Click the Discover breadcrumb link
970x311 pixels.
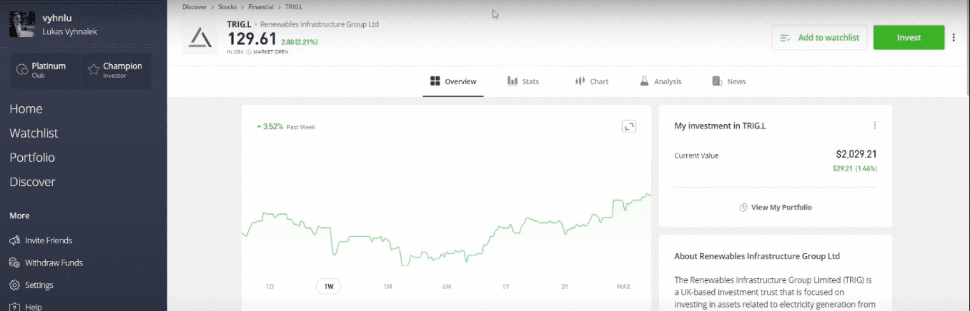194,7
